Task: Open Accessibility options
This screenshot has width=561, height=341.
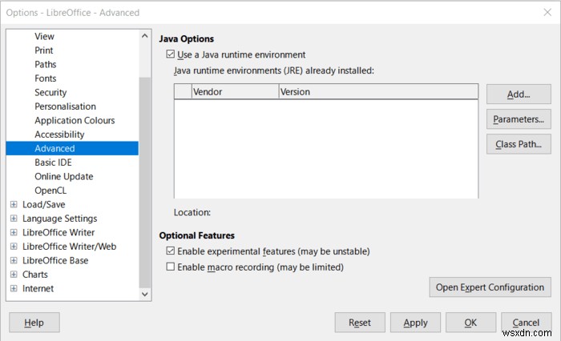Action: click(x=59, y=134)
